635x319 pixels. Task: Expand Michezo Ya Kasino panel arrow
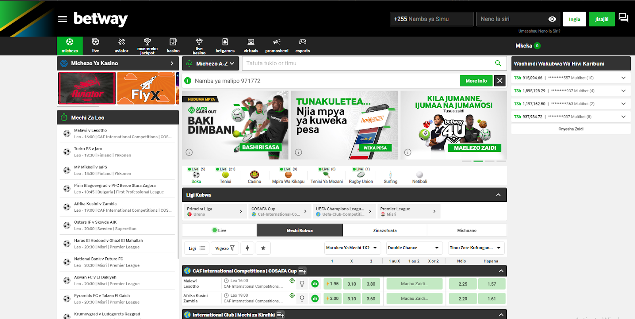point(172,63)
